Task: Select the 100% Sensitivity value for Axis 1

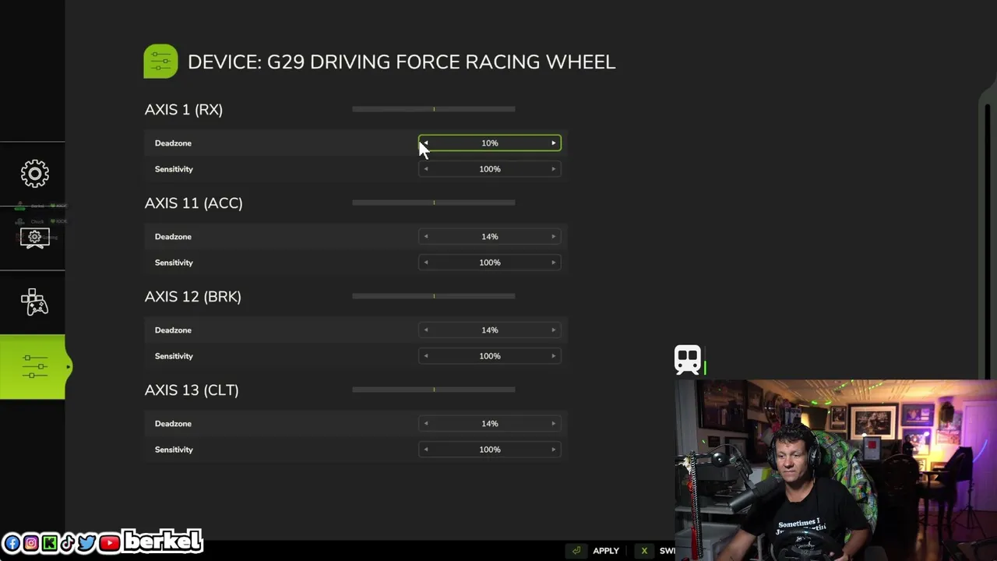Action: tap(490, 169)
